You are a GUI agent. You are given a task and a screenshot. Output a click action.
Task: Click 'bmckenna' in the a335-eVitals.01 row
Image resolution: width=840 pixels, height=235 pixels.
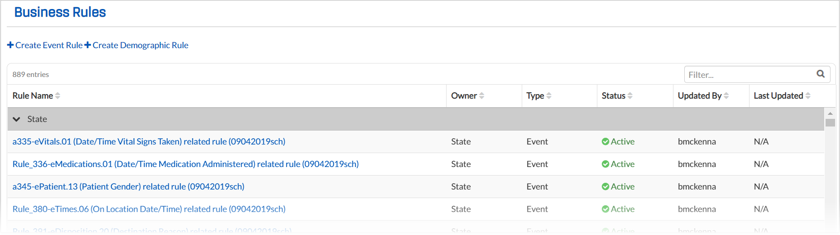click(697, 141)
